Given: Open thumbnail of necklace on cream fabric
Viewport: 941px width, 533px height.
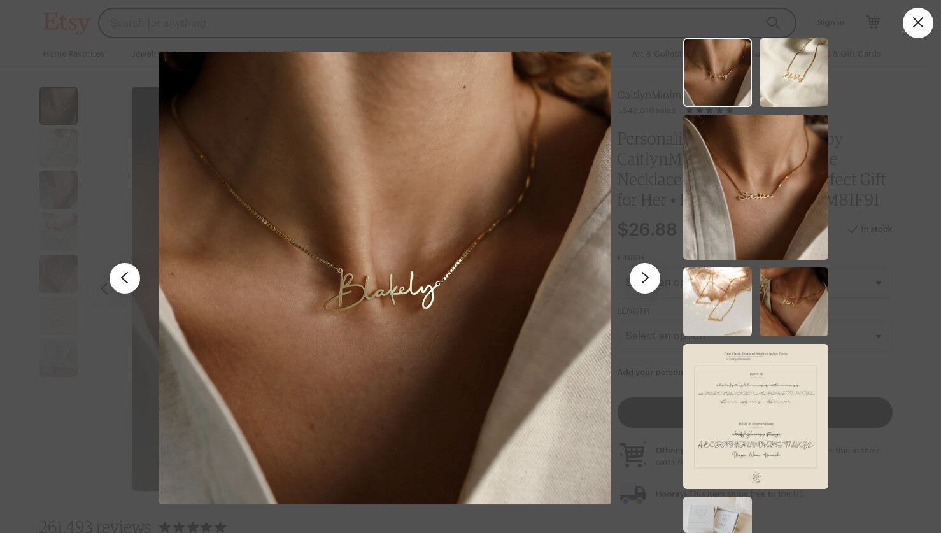Looking at the screenshot, I should pos(794,73).
